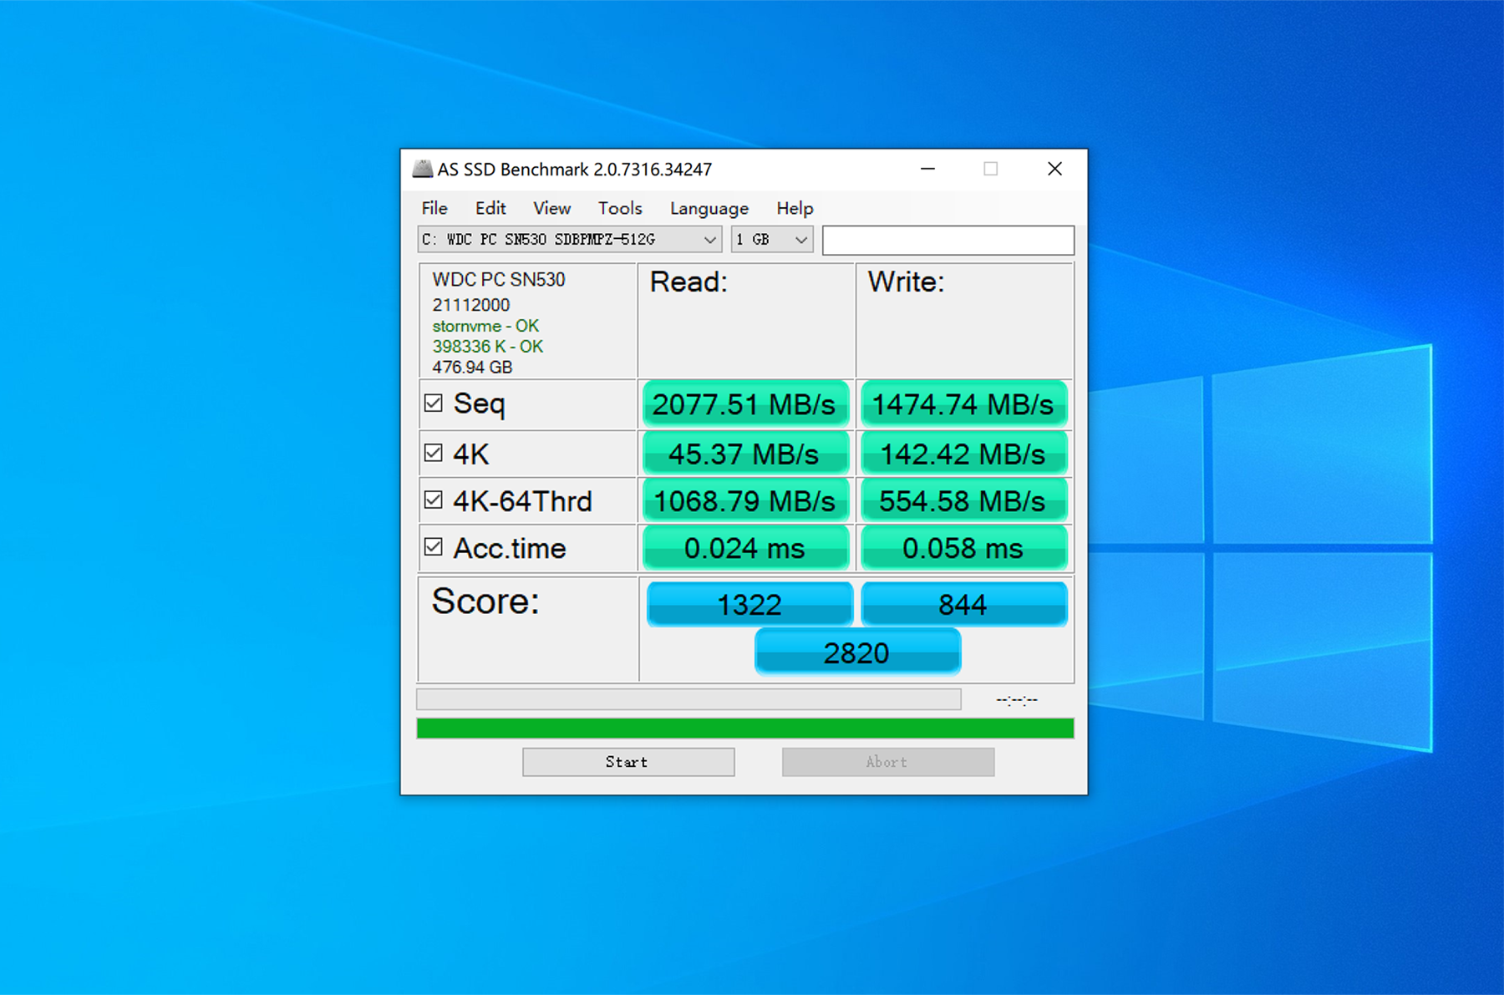Screen dimensions: 1504x995
Task: Toggle the 4K test checkbox
Action: click(x=433, y=453)
